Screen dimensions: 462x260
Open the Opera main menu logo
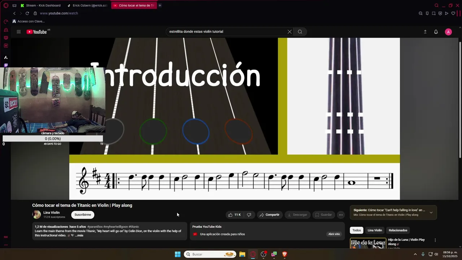point(6,5)
